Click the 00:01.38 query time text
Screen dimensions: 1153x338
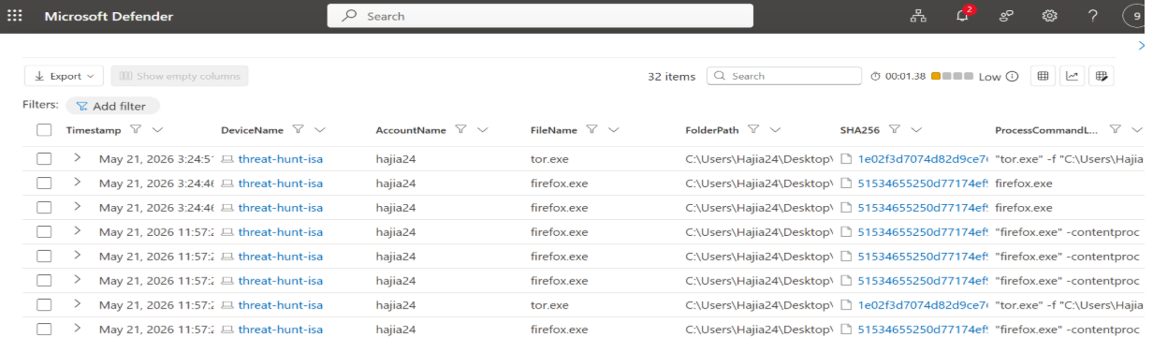point(906,77)
